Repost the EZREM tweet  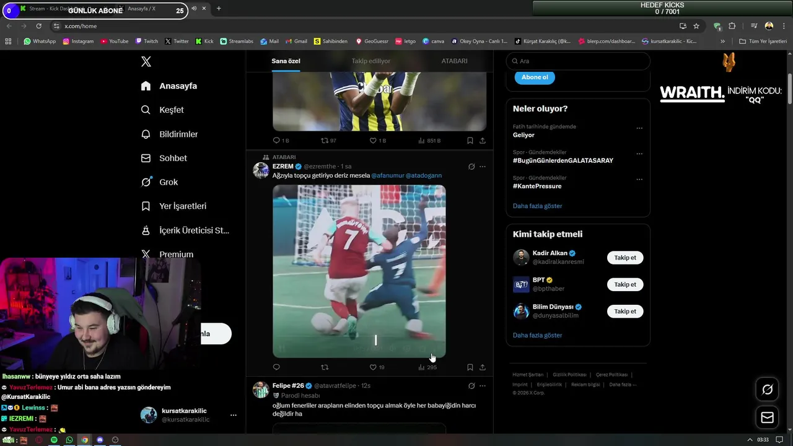tap(325, 367)
